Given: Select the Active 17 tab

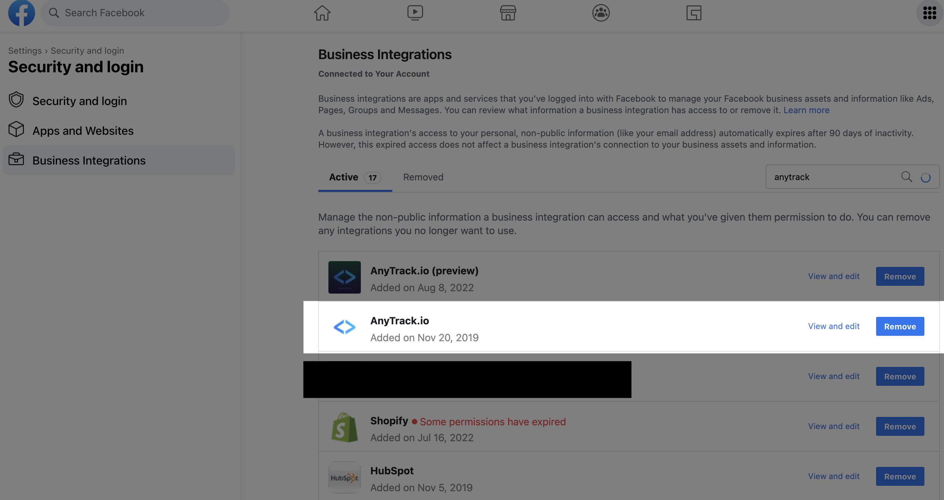Looking at the screenshot, I should click(355, 177).
